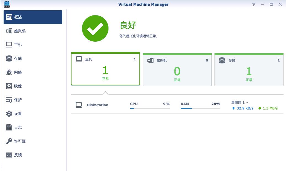Click the CPU usage progress bar
Viewport: 286px width, 171px height.
150,109
